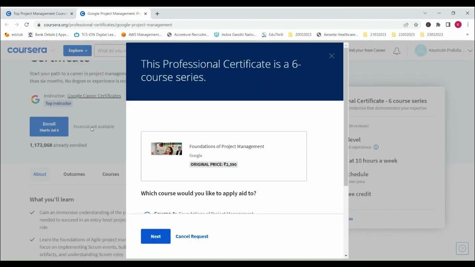475x267 pixels.
Task: Open the Chrome profile avatar K
Action: point(458,24)
